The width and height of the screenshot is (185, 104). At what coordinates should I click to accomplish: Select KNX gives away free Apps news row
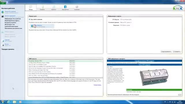click(x=65, y=72)
